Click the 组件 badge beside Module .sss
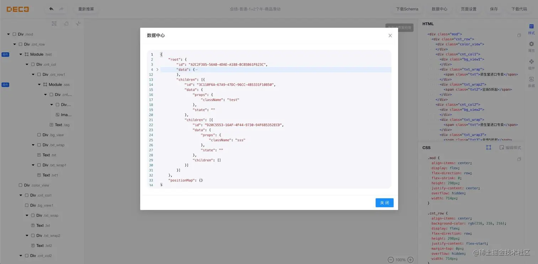The image size is (538, 264). pos(5,85)
